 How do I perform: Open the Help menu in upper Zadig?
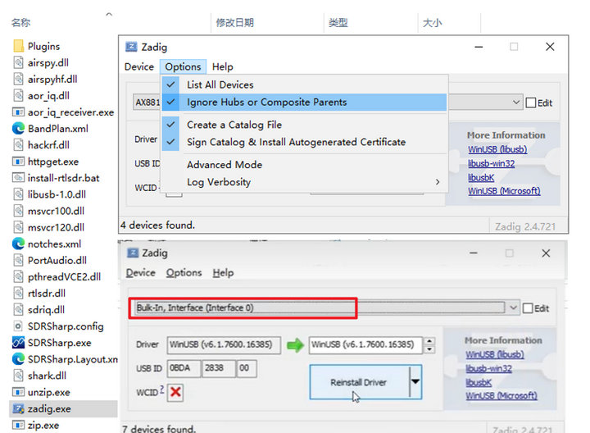tap(222, 66)
